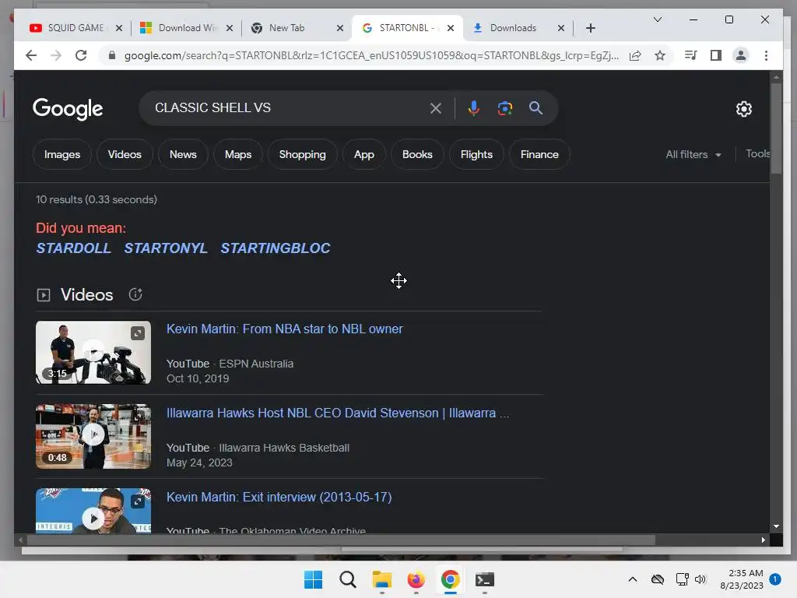Image resolution: width=797 pixels, height=598 pixels.
Task: Filter results by Videos
Action: tap(125, 155)
